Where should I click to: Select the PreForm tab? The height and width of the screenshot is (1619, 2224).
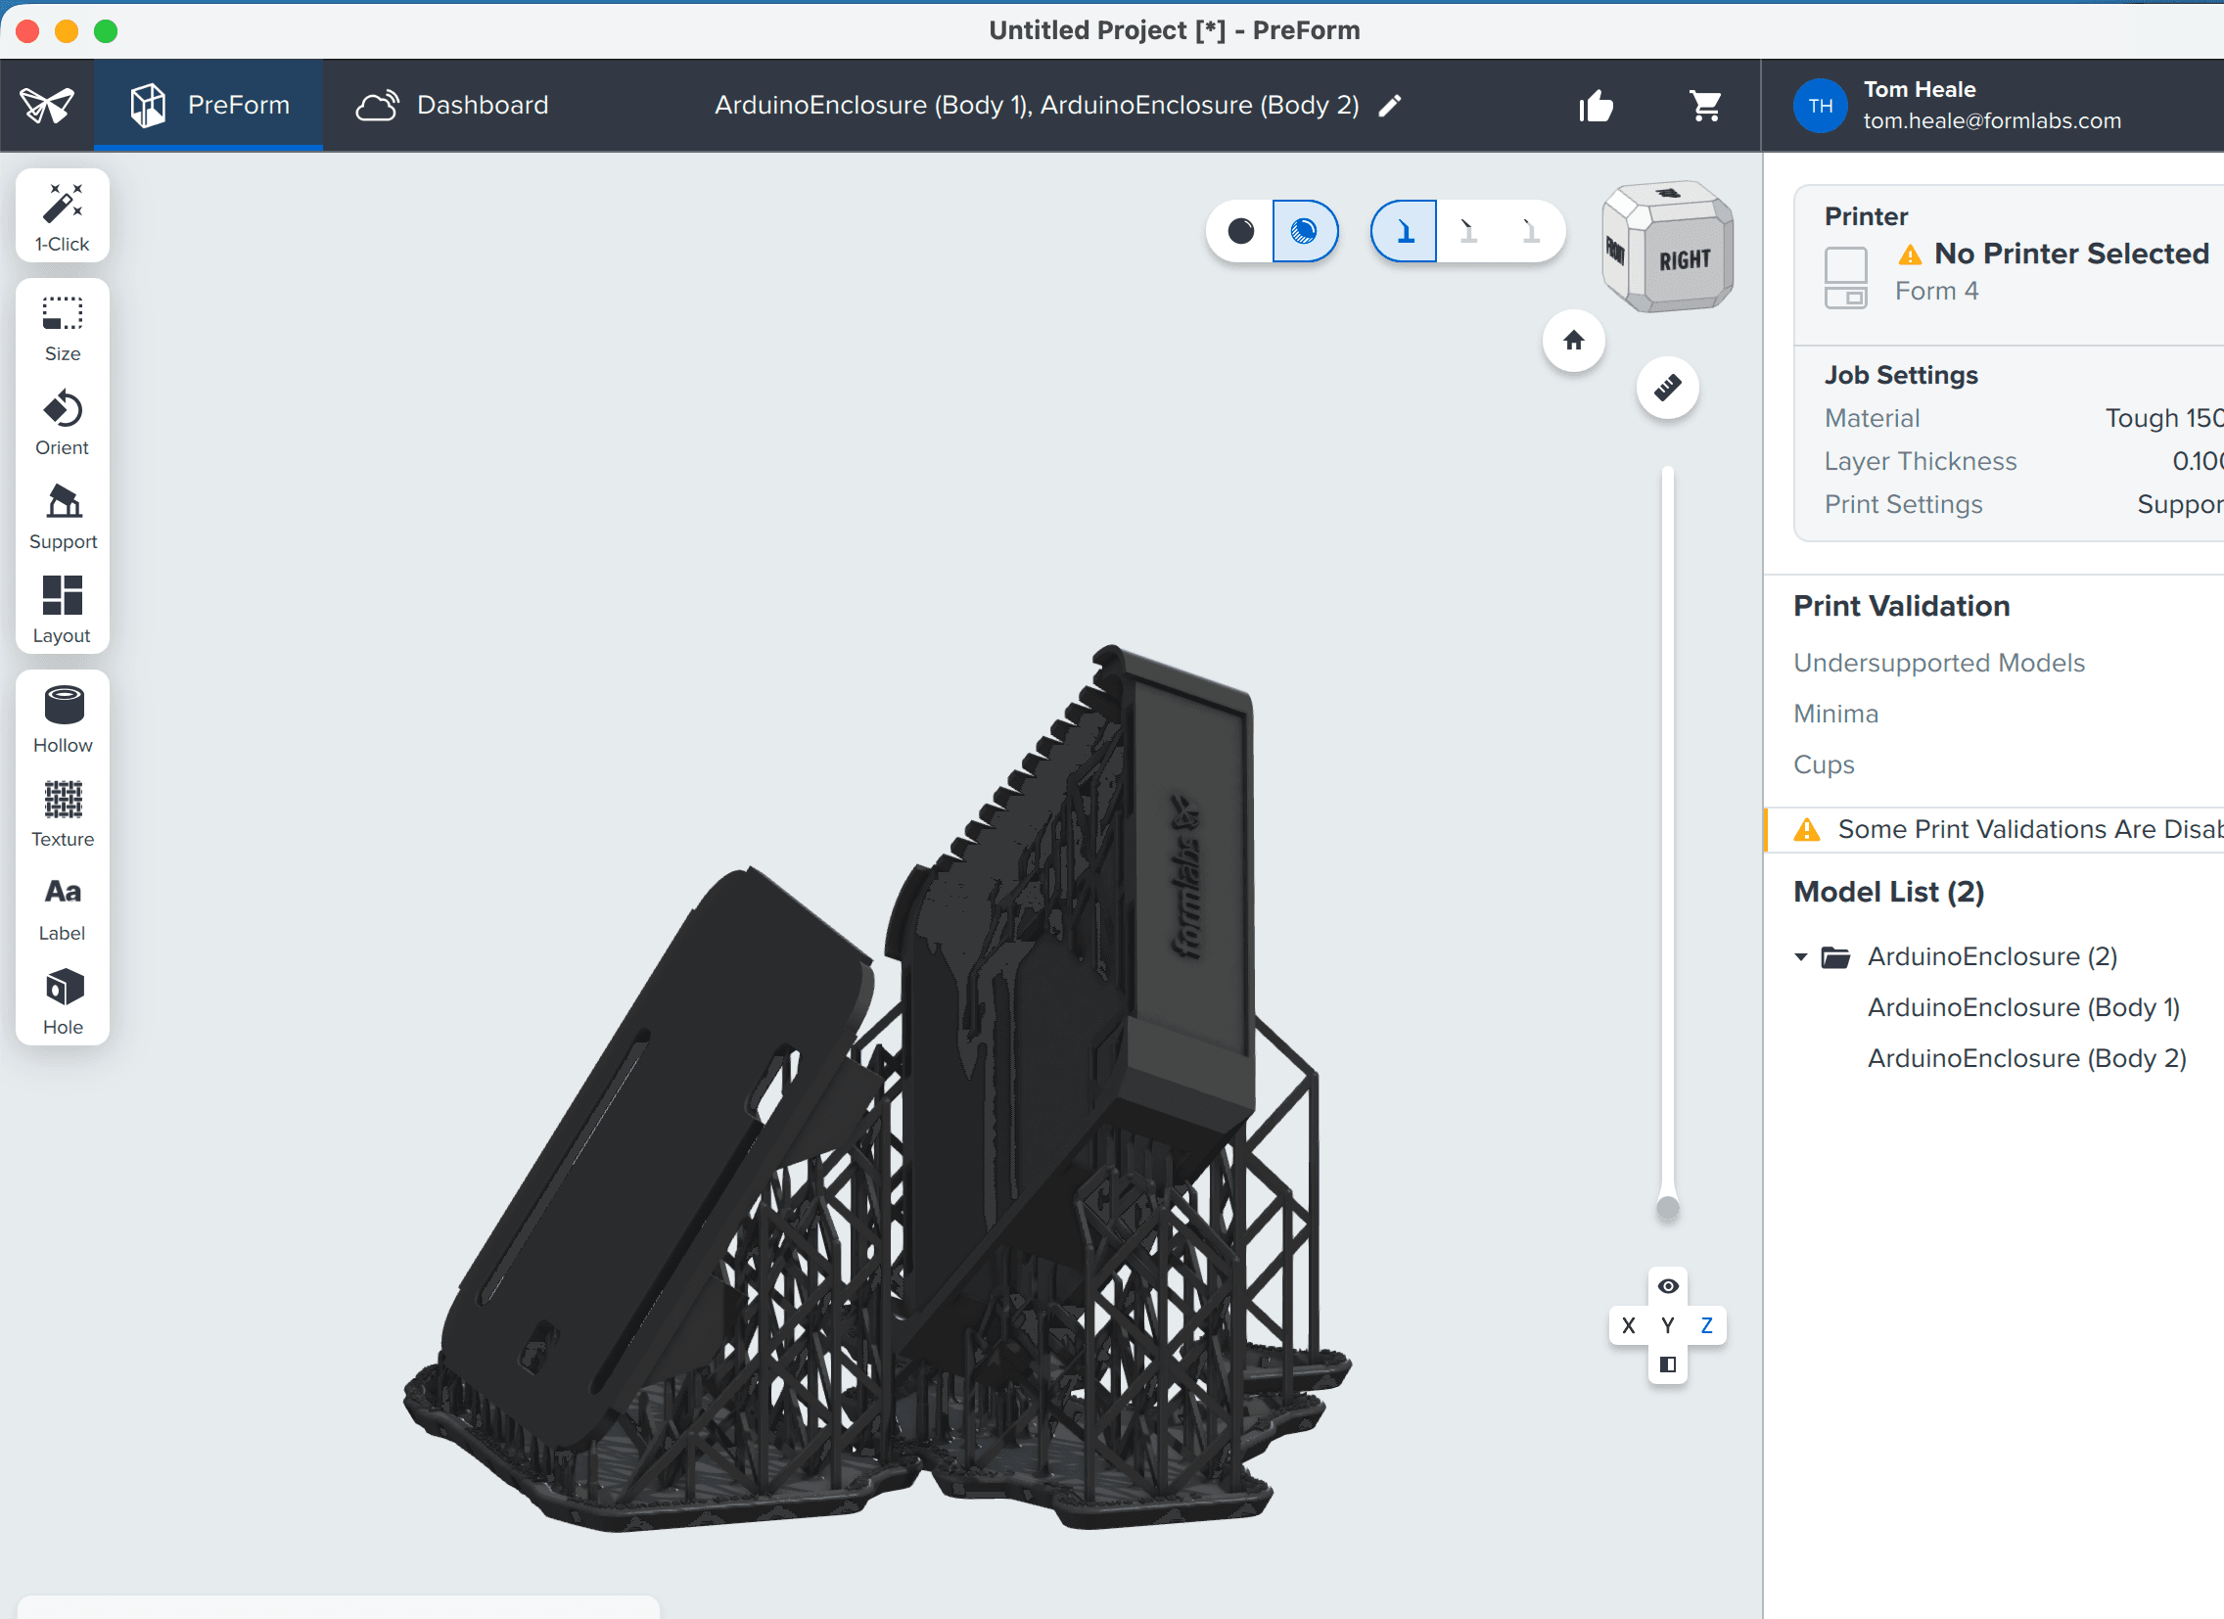pyautogui.click(x=208, y=105)
